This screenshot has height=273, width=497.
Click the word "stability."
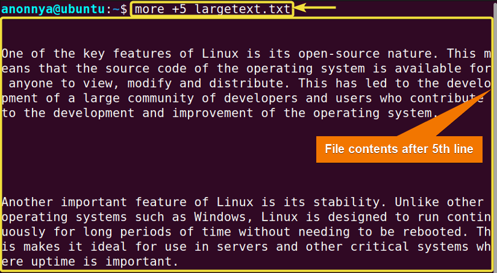pyautogui.click(x=350, y=202)
